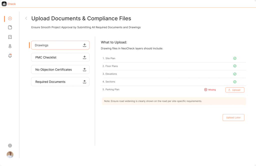This screenshot has height=166, width=256.
Task: Select the Required Documents tab
Action: tap(60, 82)
